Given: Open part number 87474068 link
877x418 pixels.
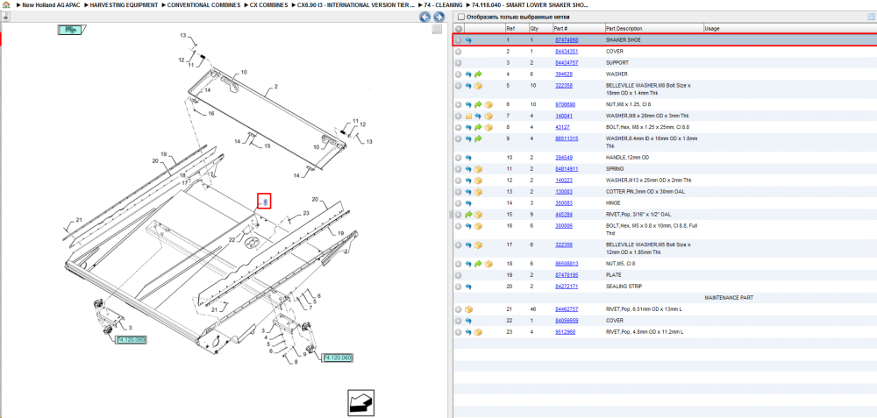Looking at the screenshot, I should [566, 40].
